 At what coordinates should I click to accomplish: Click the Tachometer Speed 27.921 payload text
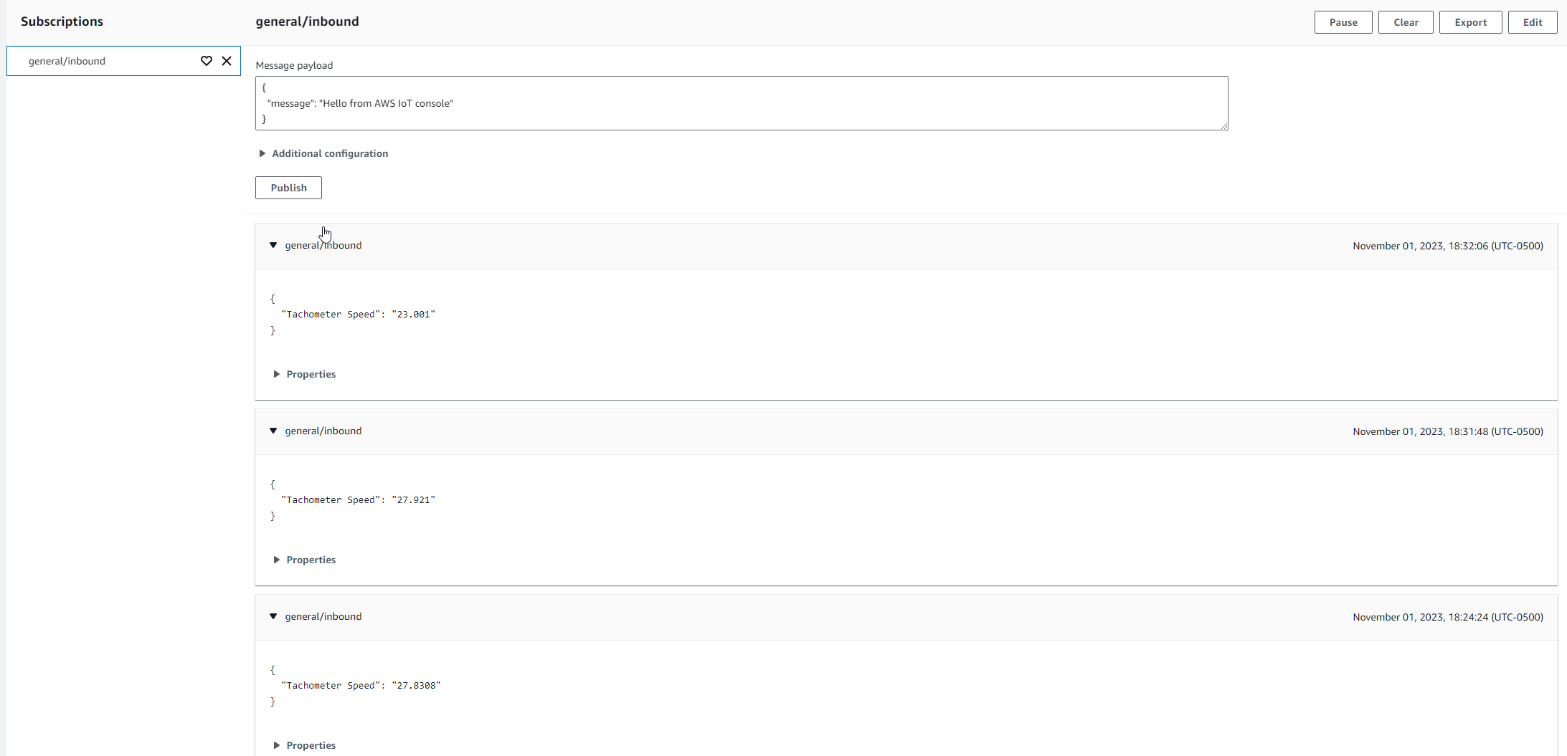tap(358, 499)
